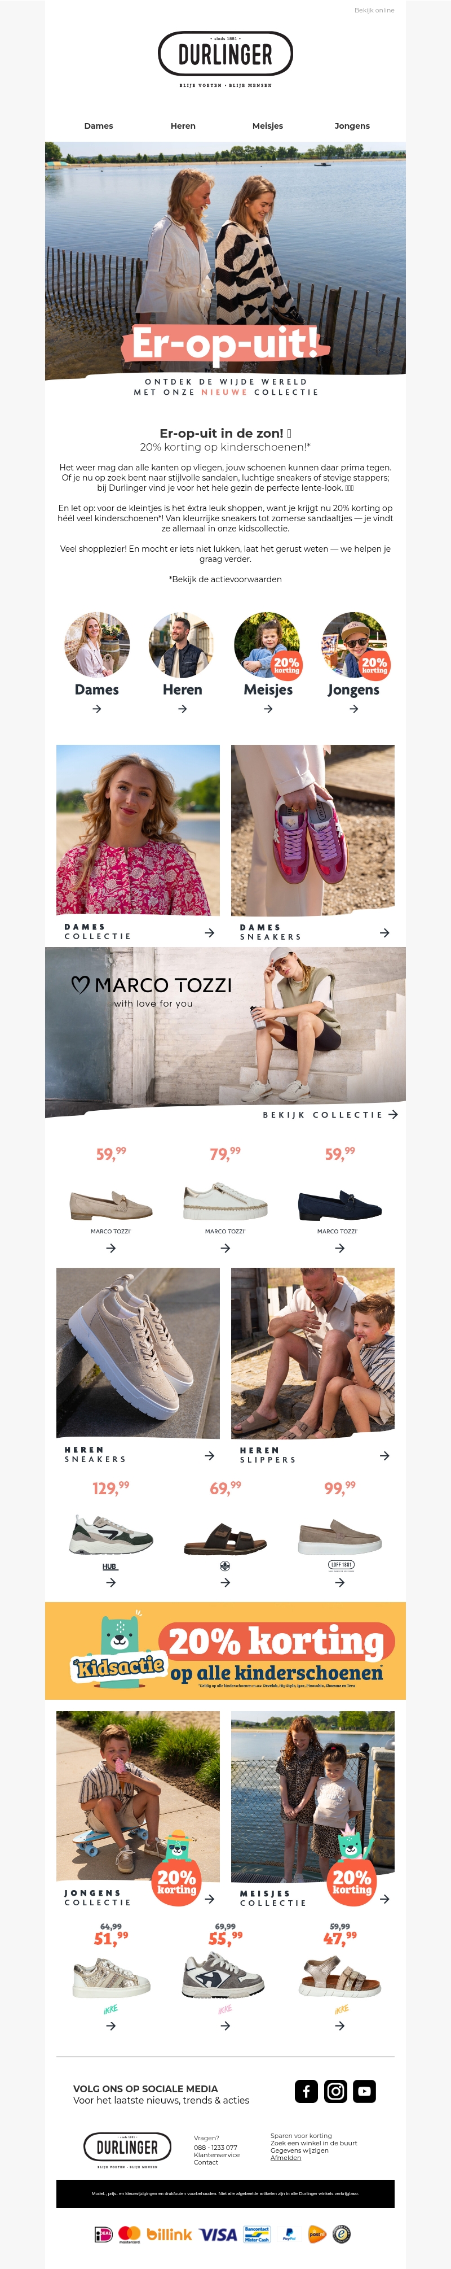Open the Facebook social media icon
The width and height of the screenshot is (451, 2269).
306,2091
